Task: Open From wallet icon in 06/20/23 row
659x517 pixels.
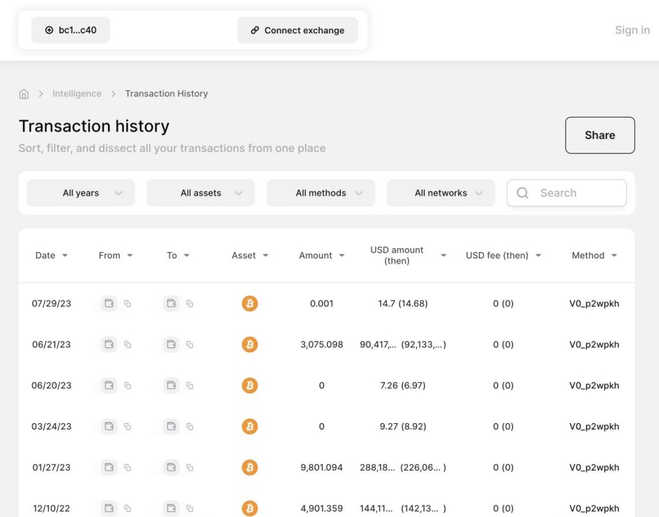Action: click(x=109, y=385)
